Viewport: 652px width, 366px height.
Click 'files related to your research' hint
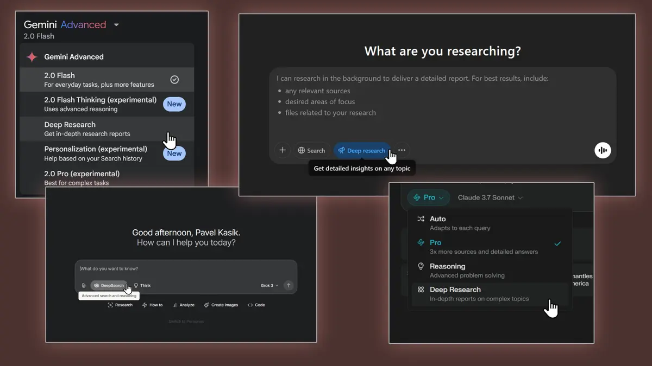coord(330,113)
